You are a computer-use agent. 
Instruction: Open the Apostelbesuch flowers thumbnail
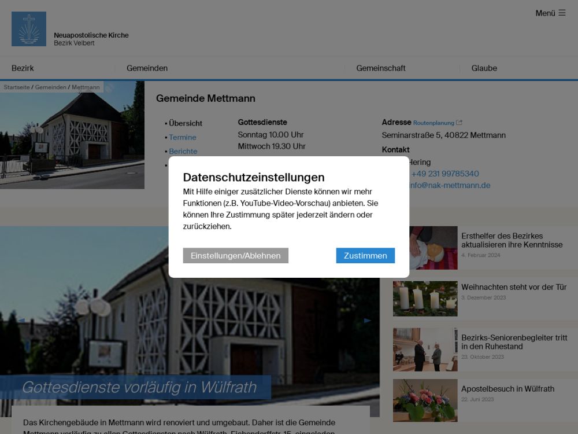click(x=425, y=400)
